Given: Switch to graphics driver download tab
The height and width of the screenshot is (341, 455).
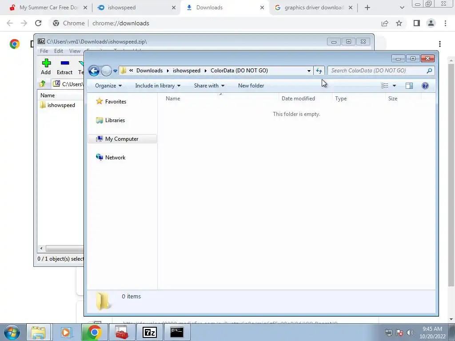Looking at the screenshot, I should tap(314, 8).
